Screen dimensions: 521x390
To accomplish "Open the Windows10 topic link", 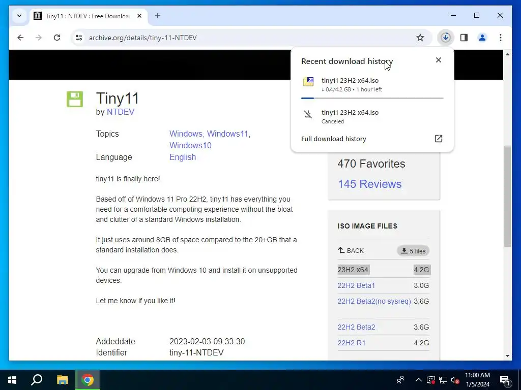I will coord(190,145).
